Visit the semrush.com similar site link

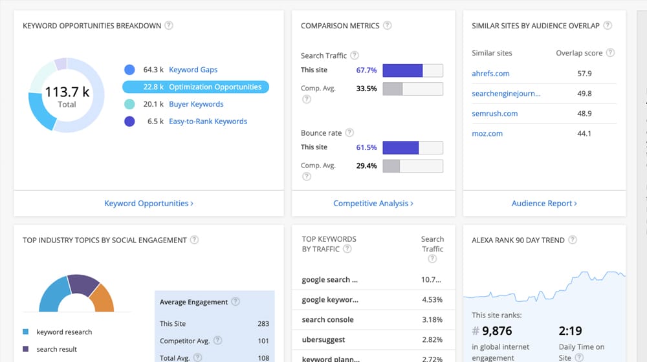click(494, 114)
